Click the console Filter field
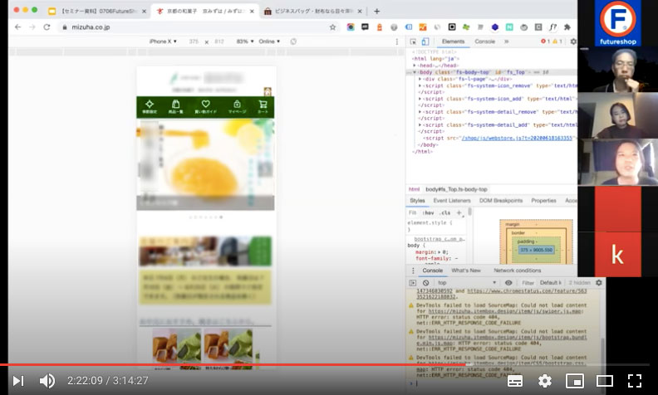The image size is (658, 395). click(x=528, y=283)
